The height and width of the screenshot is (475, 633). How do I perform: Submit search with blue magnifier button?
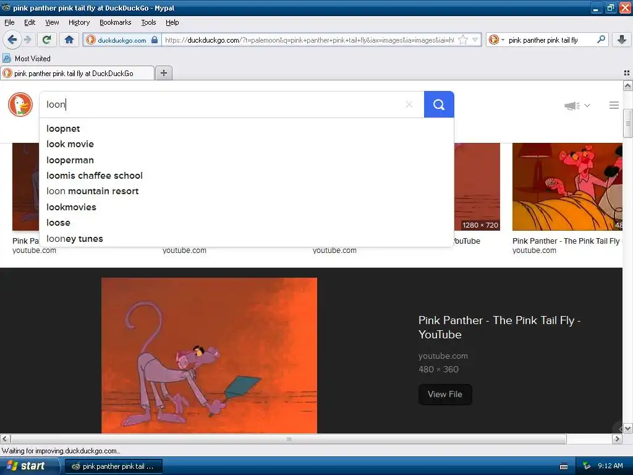click(x=439, y=105)
